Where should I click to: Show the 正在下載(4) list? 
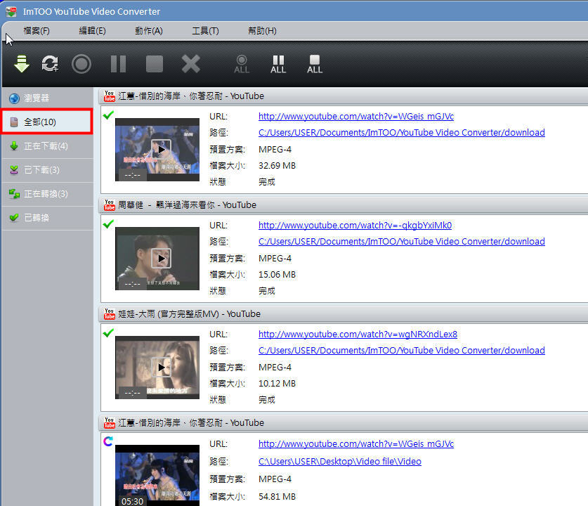tap(46, 146)
